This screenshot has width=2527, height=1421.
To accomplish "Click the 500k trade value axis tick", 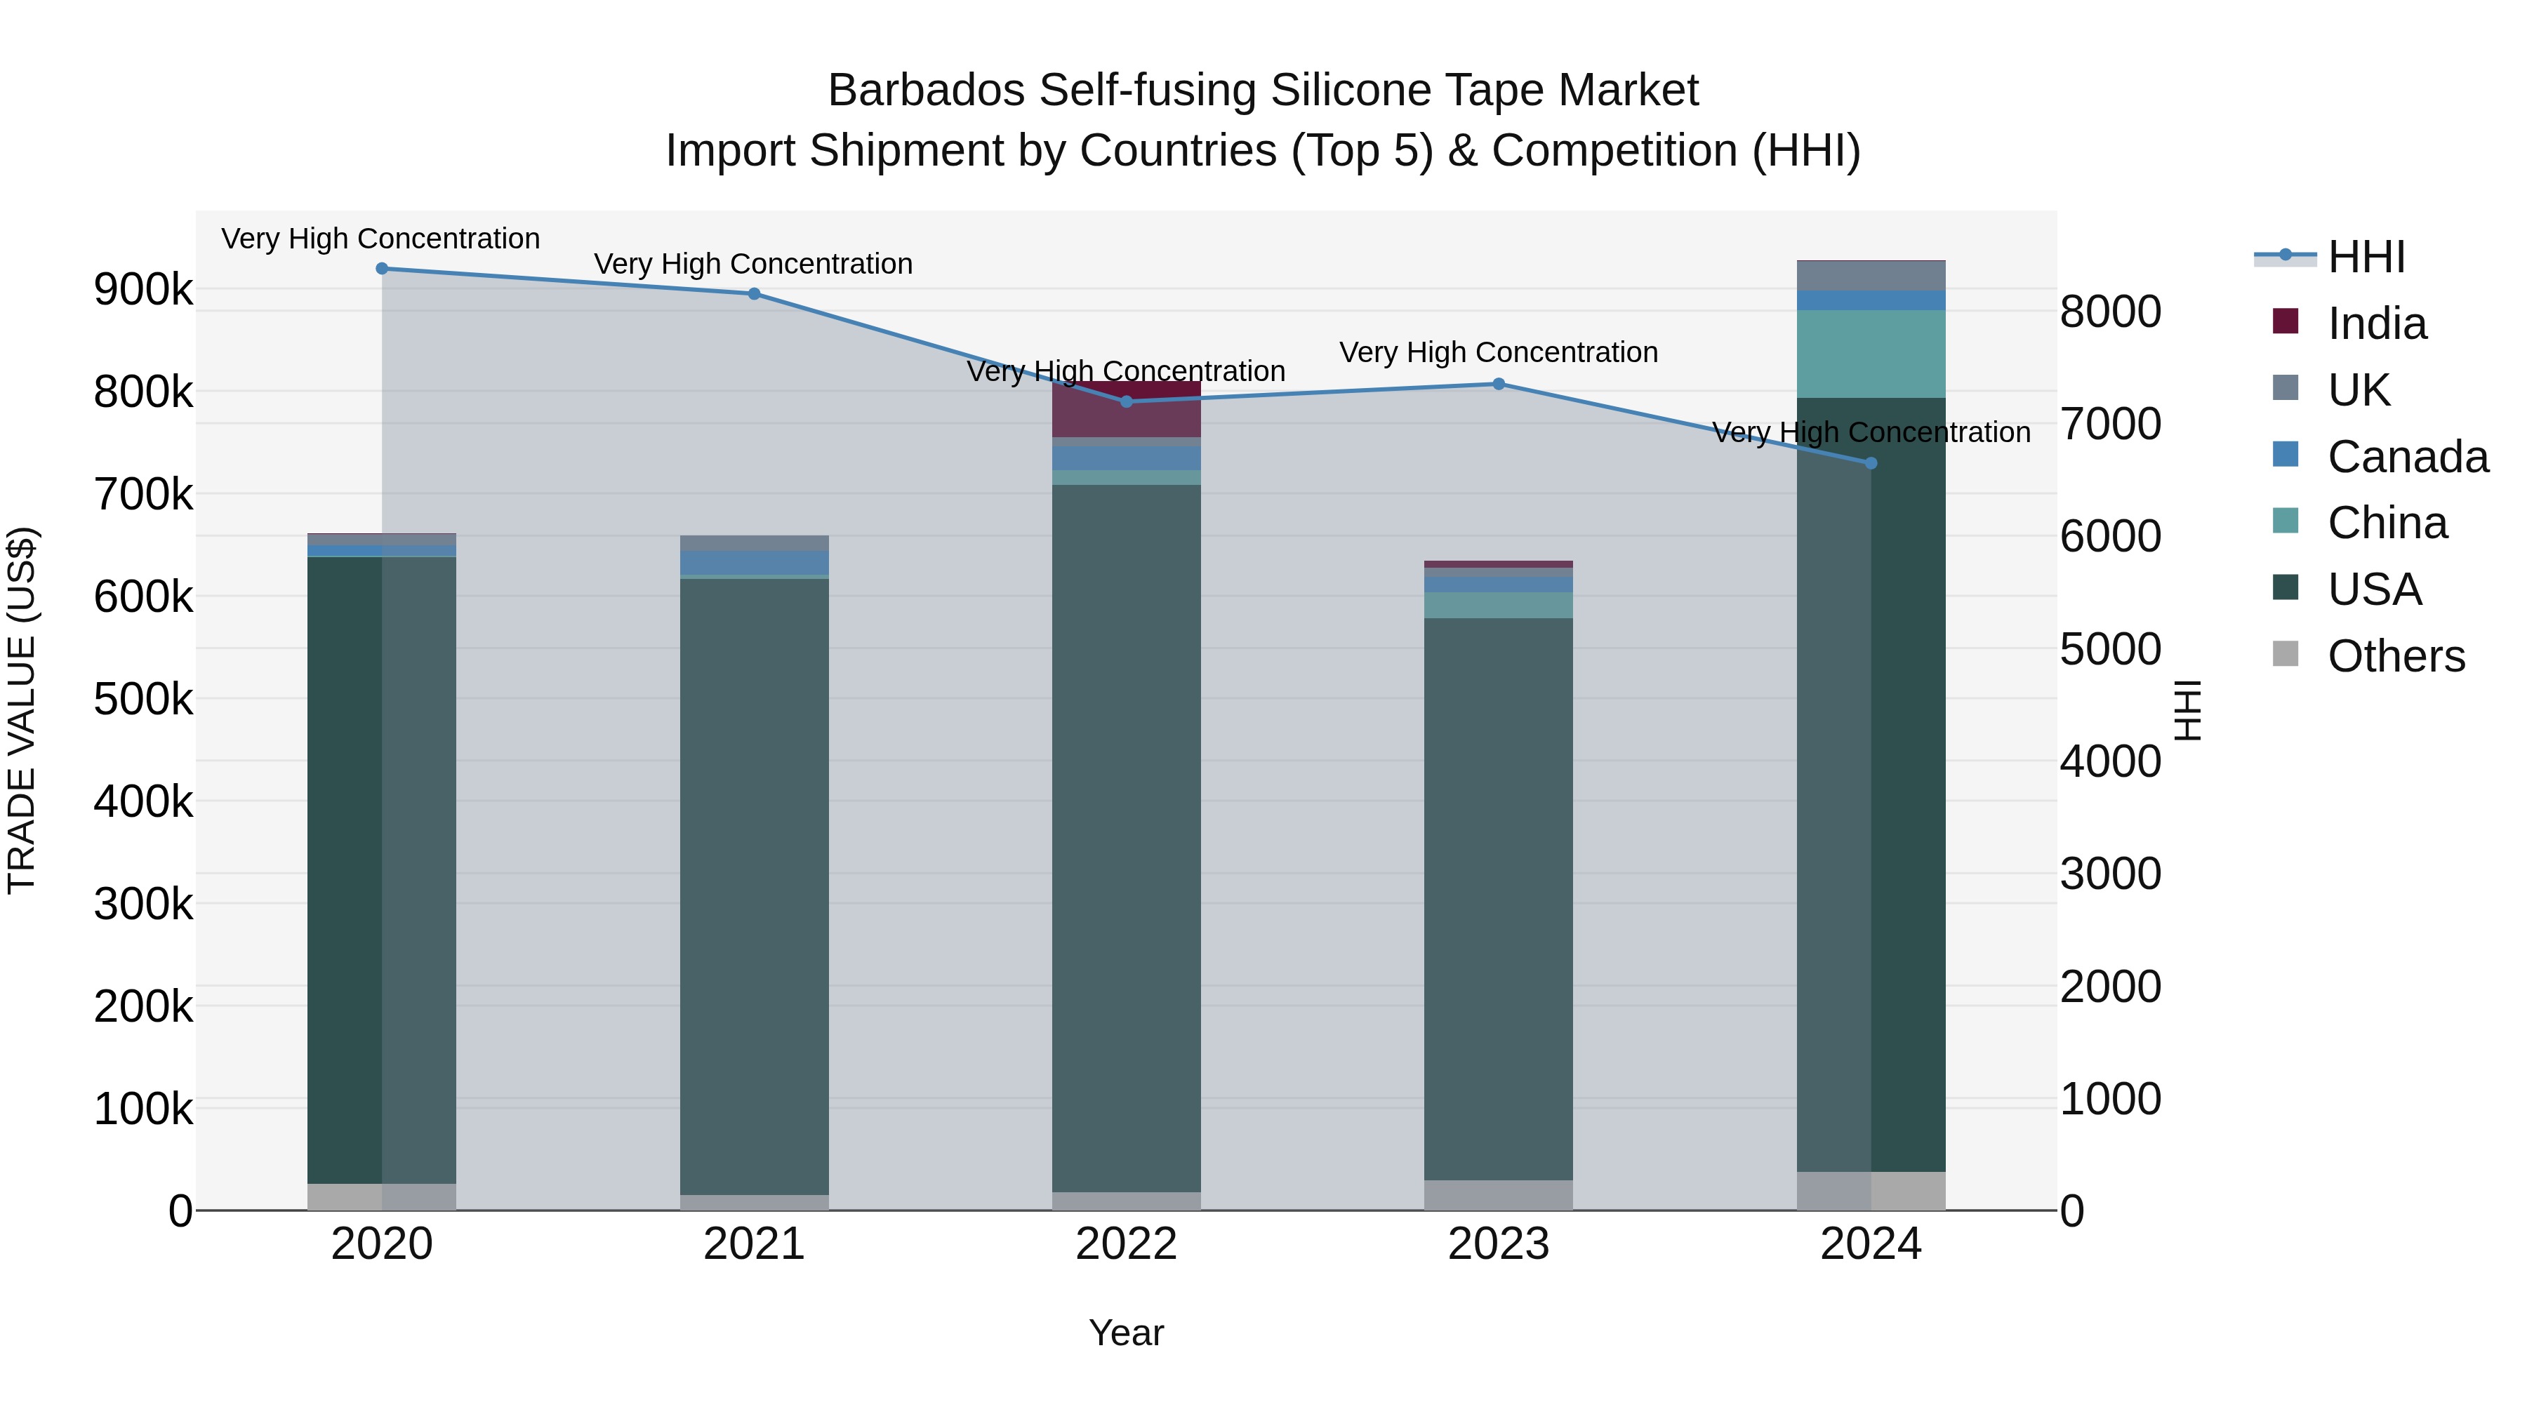I will pos(143,699).
